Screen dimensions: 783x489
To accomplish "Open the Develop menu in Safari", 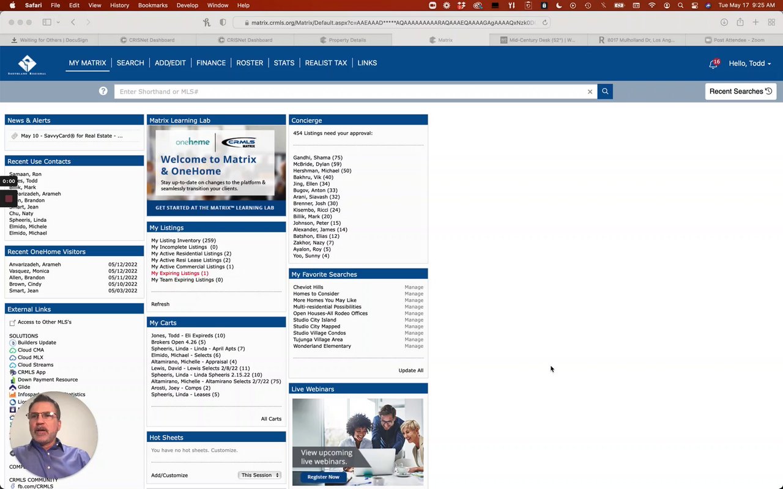I will tap(187, 6).
